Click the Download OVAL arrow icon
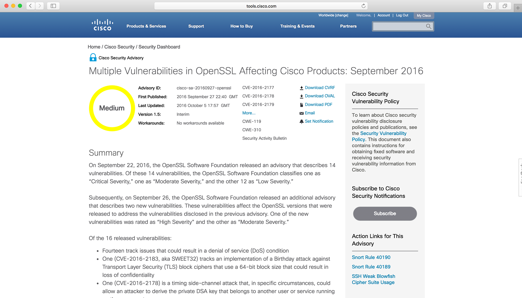522x298 pixels. coord(302,96)
